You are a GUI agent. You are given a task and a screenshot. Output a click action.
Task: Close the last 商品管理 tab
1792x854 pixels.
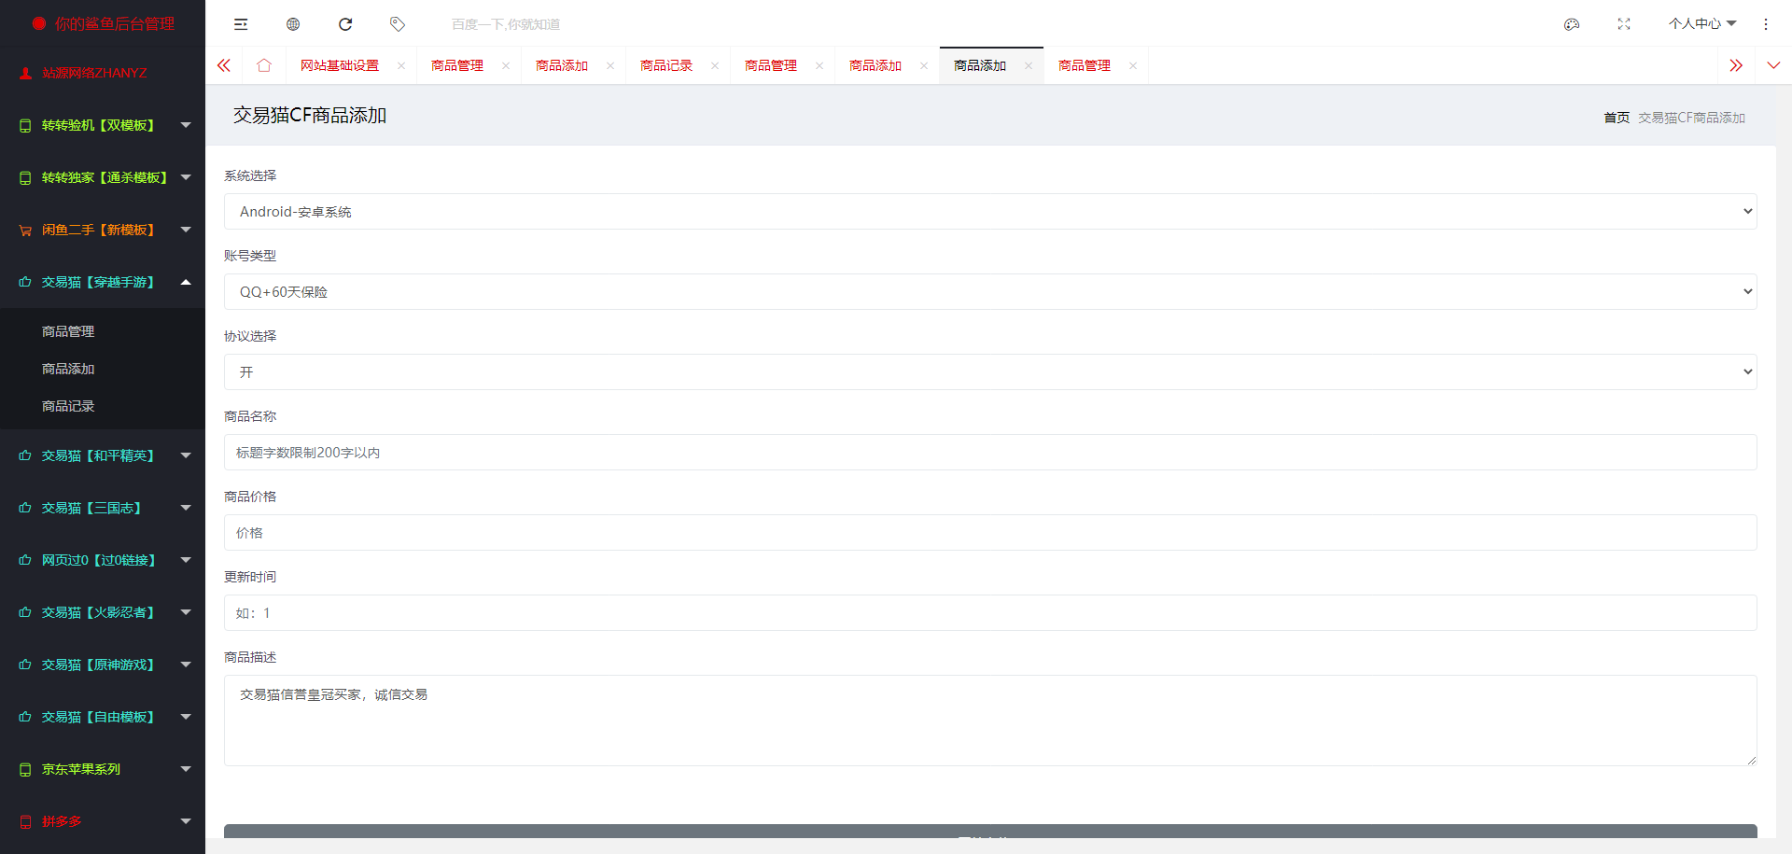[1133, 65]
